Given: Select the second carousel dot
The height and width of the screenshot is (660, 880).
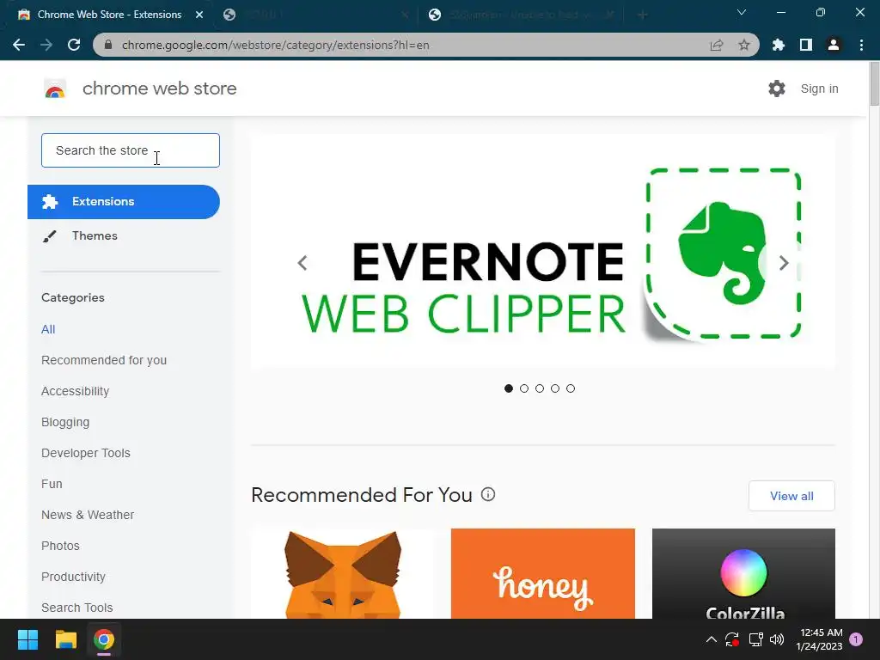Looking at the screenshot, I should [x=524, y=388].
